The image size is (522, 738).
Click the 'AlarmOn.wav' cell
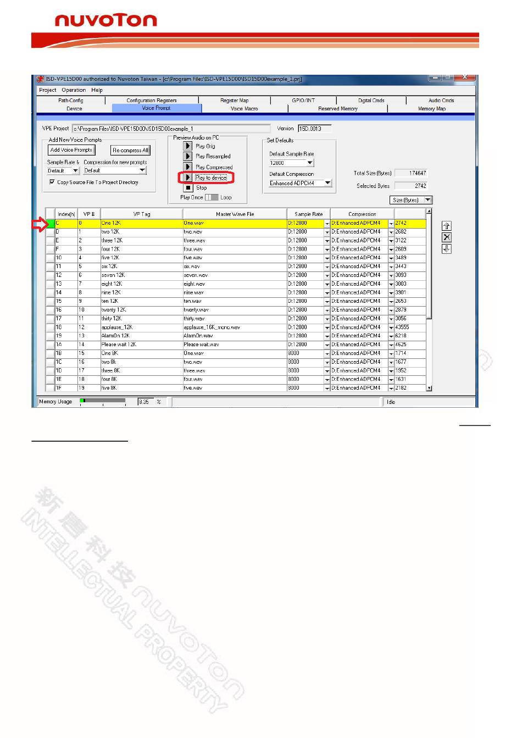coord(235,336)
